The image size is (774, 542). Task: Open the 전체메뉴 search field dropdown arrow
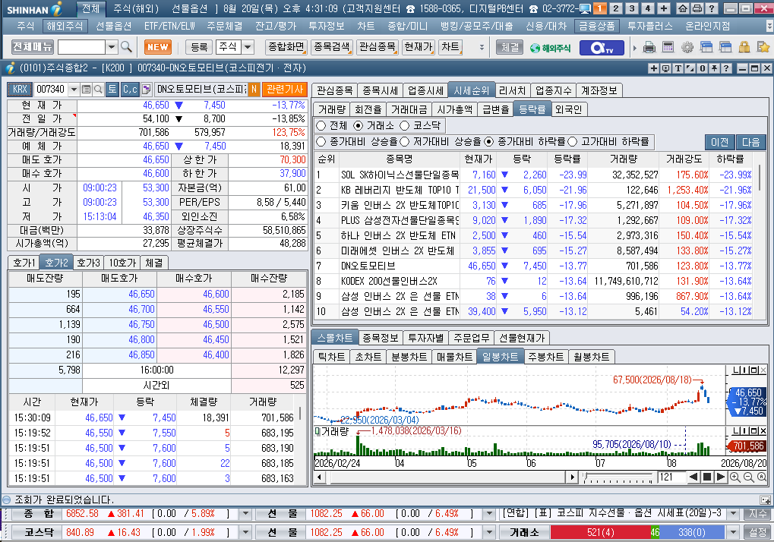pyautogui.click(x=112, y=47)
